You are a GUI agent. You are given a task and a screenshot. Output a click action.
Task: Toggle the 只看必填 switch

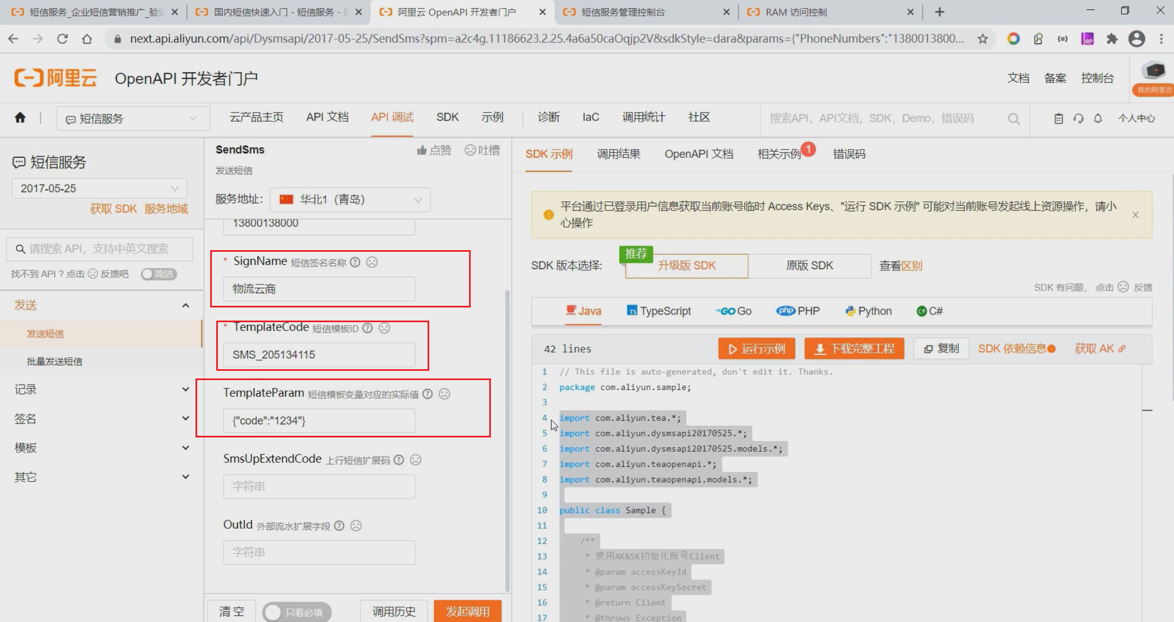coord(297,612)
